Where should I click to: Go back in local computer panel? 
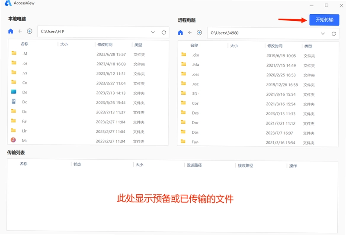tap(20, 31)
